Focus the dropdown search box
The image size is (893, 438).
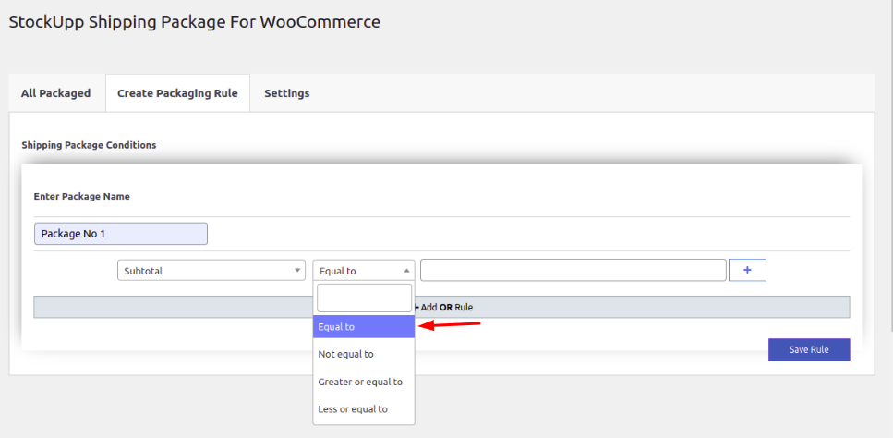tap(364, 298)
